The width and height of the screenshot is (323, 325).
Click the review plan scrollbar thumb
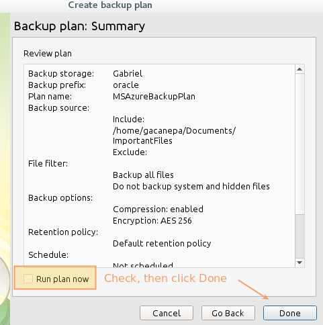click(299, 236)
